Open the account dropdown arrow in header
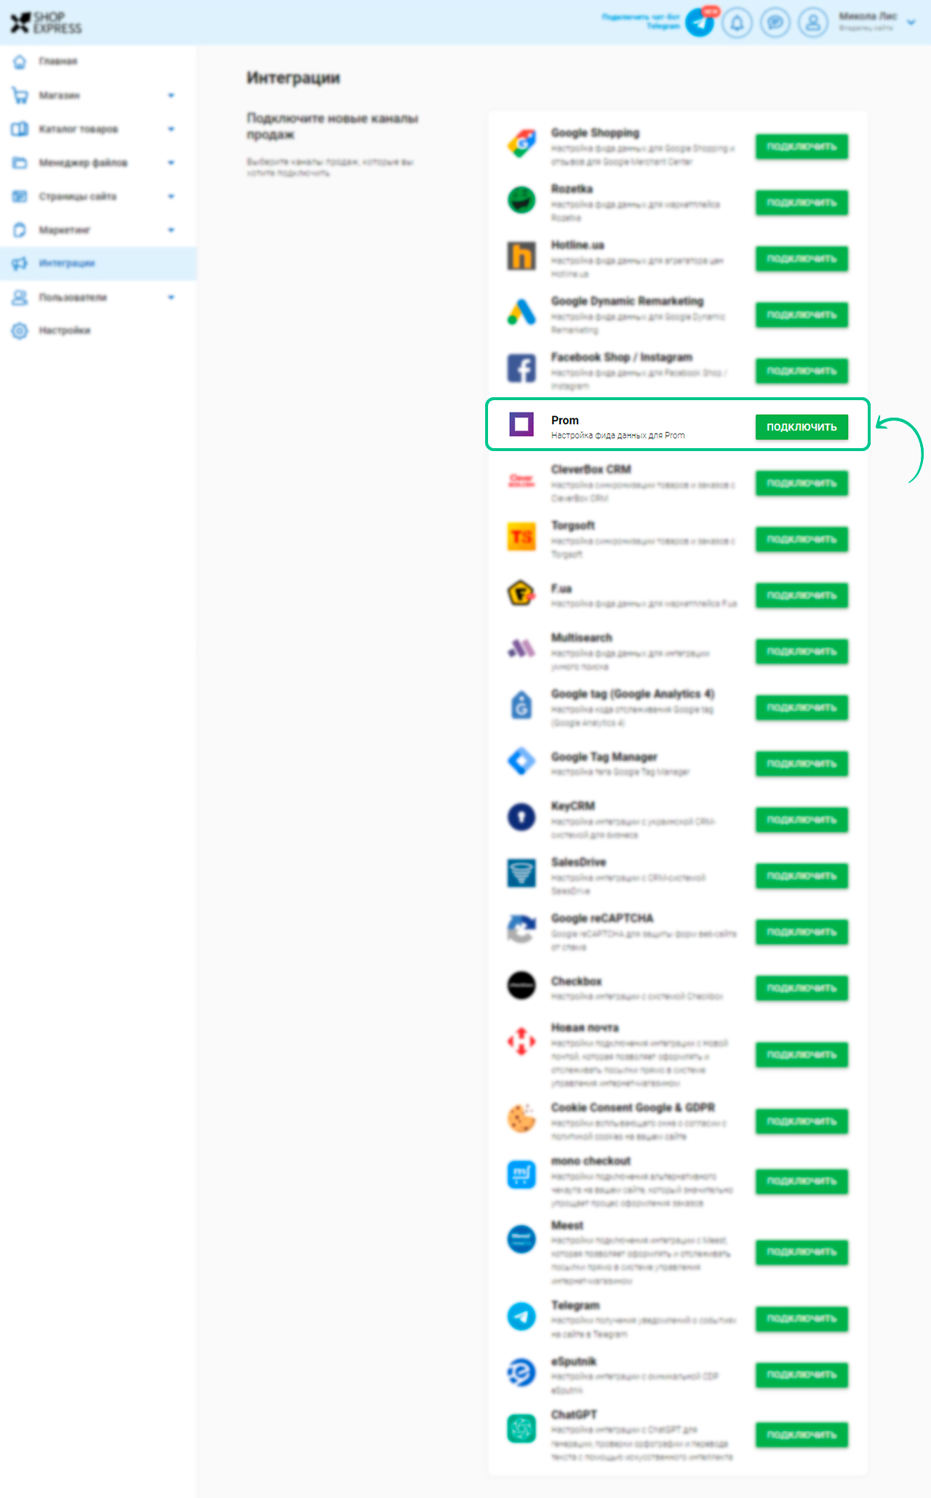 [911, 23]
